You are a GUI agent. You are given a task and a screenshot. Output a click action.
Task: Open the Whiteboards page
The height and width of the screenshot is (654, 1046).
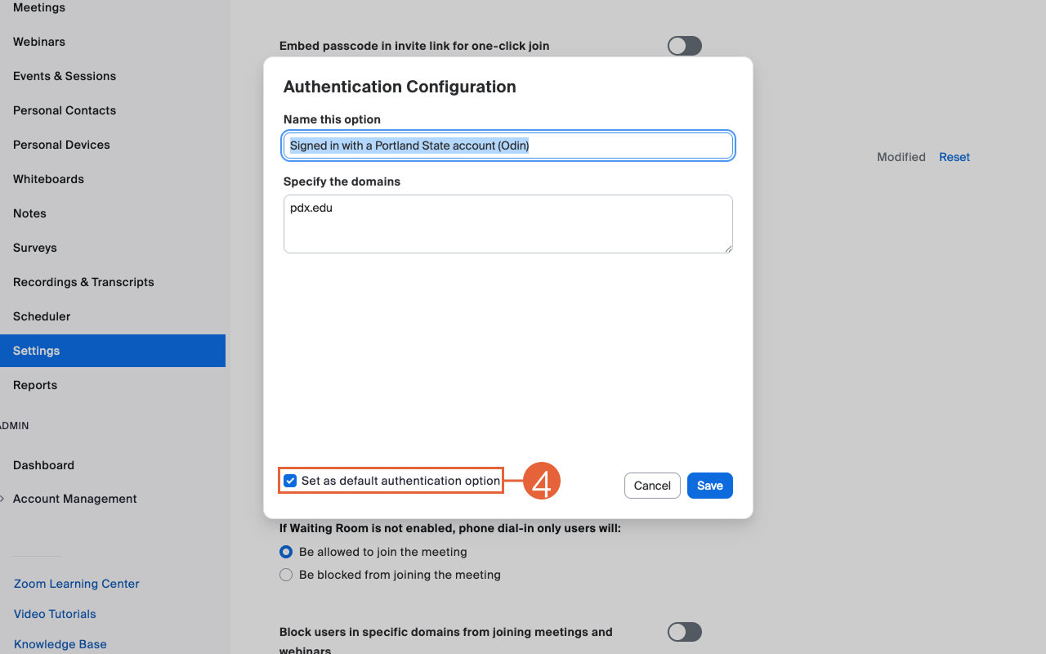[48, 179]
